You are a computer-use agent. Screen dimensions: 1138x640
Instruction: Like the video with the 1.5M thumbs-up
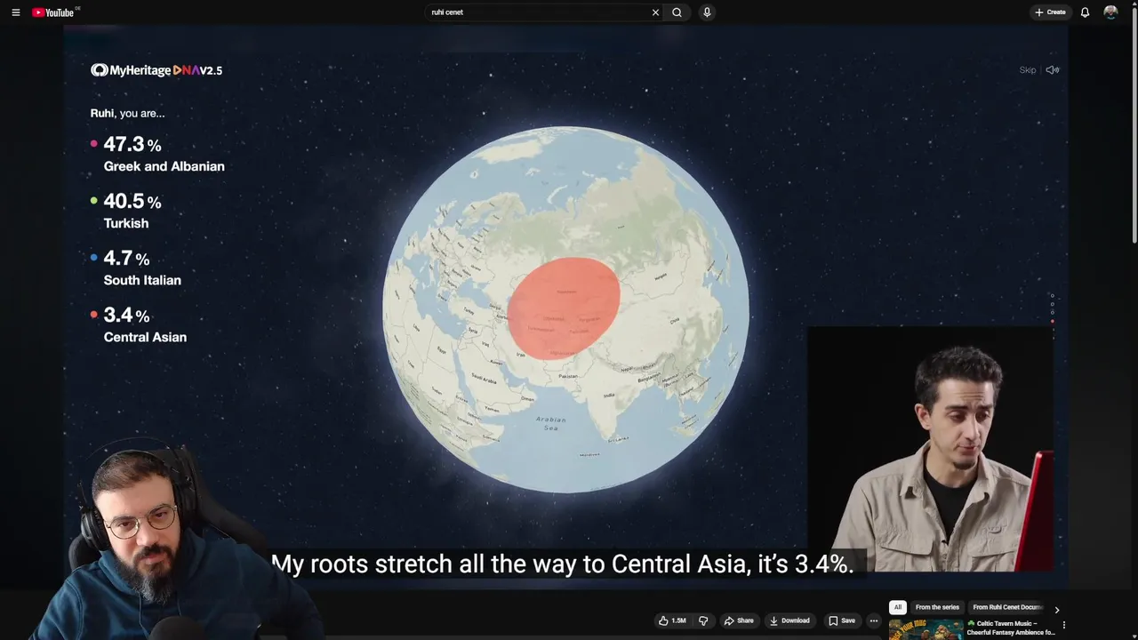click(x=673, y=620)
